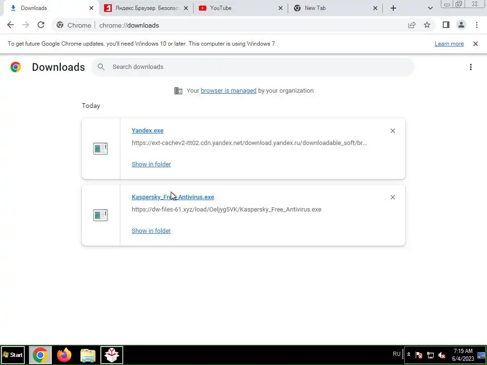Open the file explorer taskbar icon
This screenshot has width=487, height=365.
(88, 355)
